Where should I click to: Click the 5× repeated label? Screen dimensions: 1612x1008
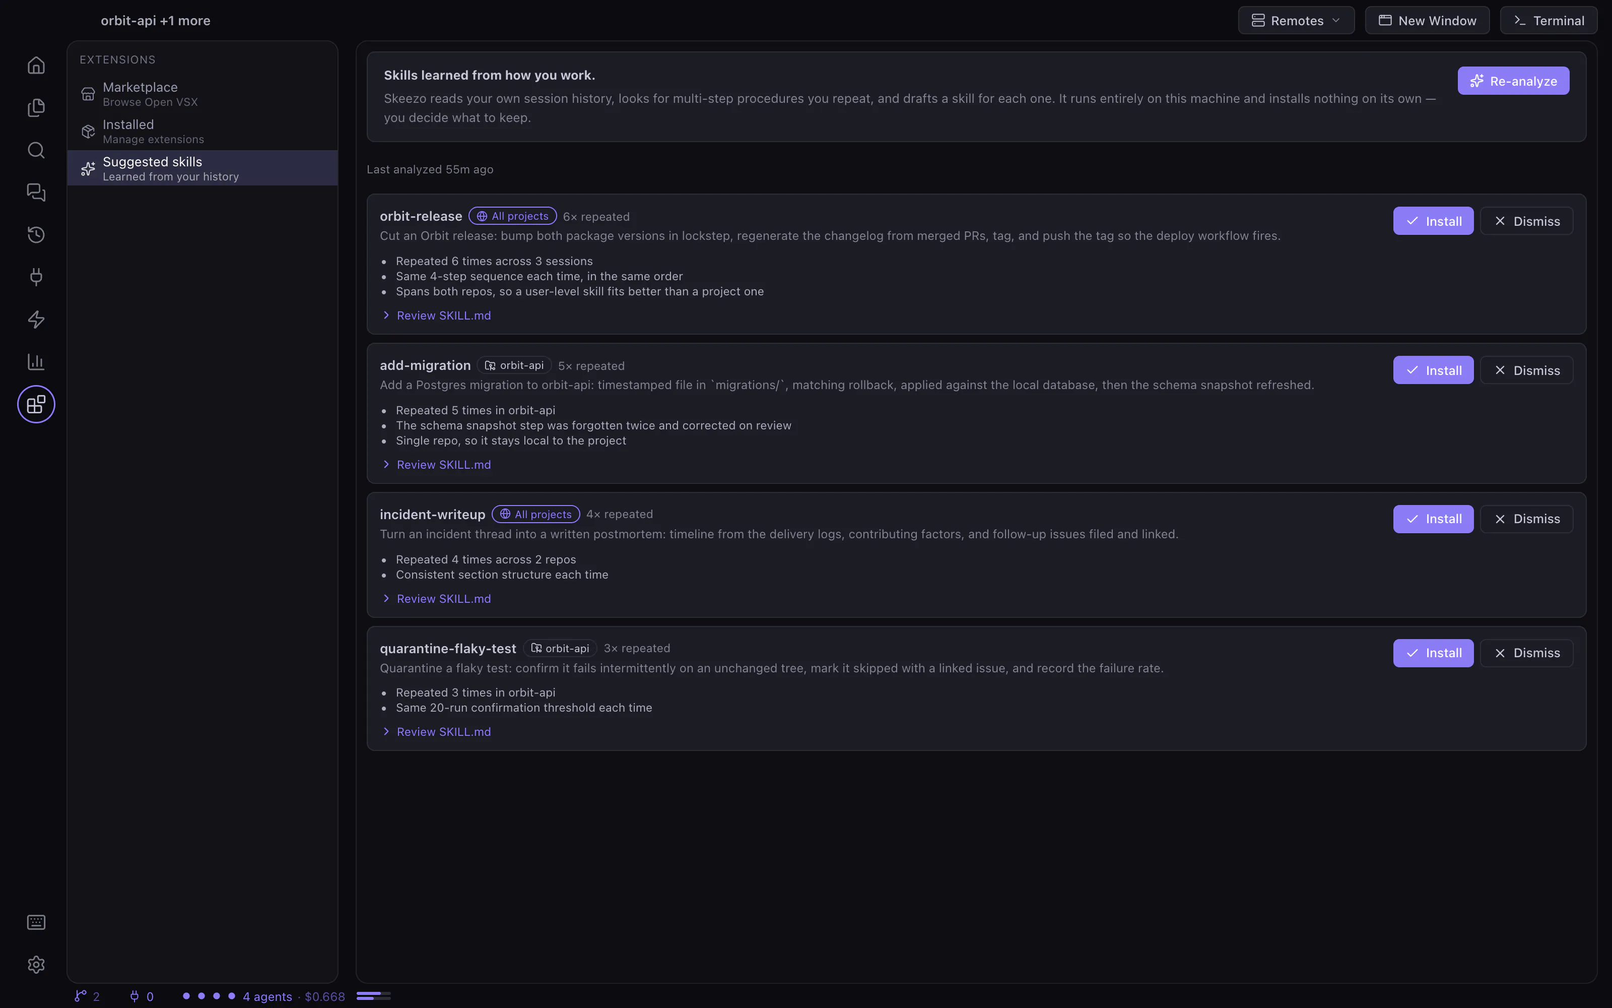coord(591,366)
